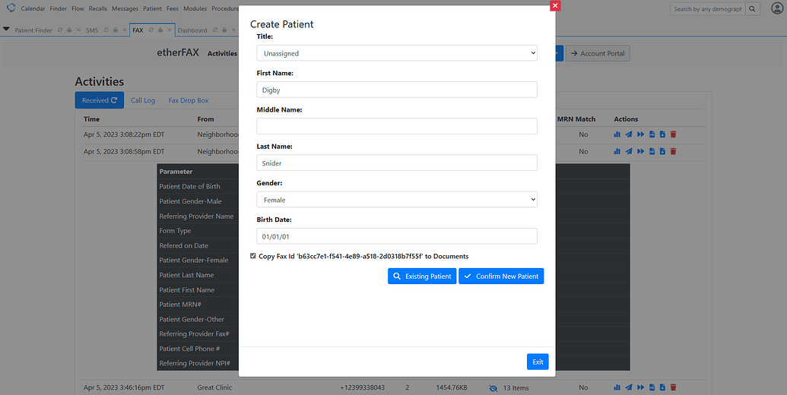
Task: Expand the tab list triangle before Patient Finder
Action: [x=6, y=30]
